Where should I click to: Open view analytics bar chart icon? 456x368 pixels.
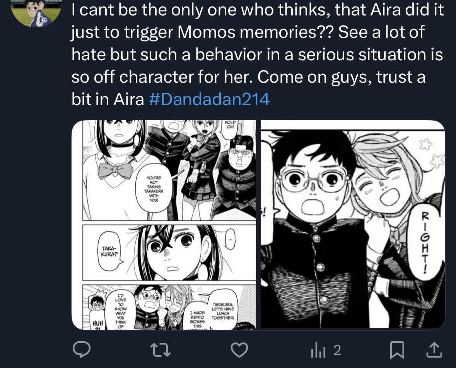[318, 350]
